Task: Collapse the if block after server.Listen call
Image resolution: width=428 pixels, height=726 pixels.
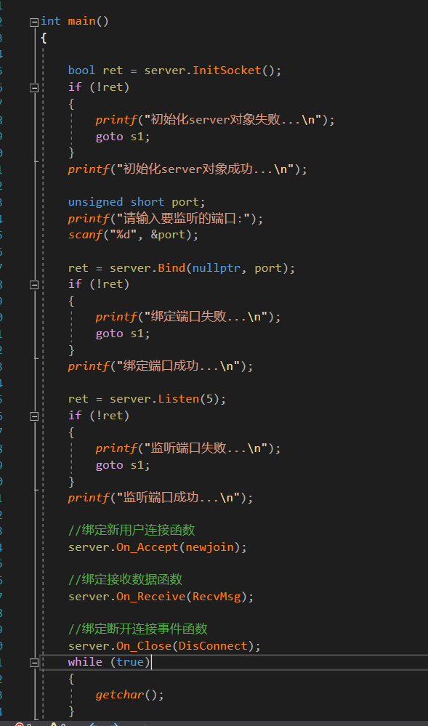Action: pos(34,416)
